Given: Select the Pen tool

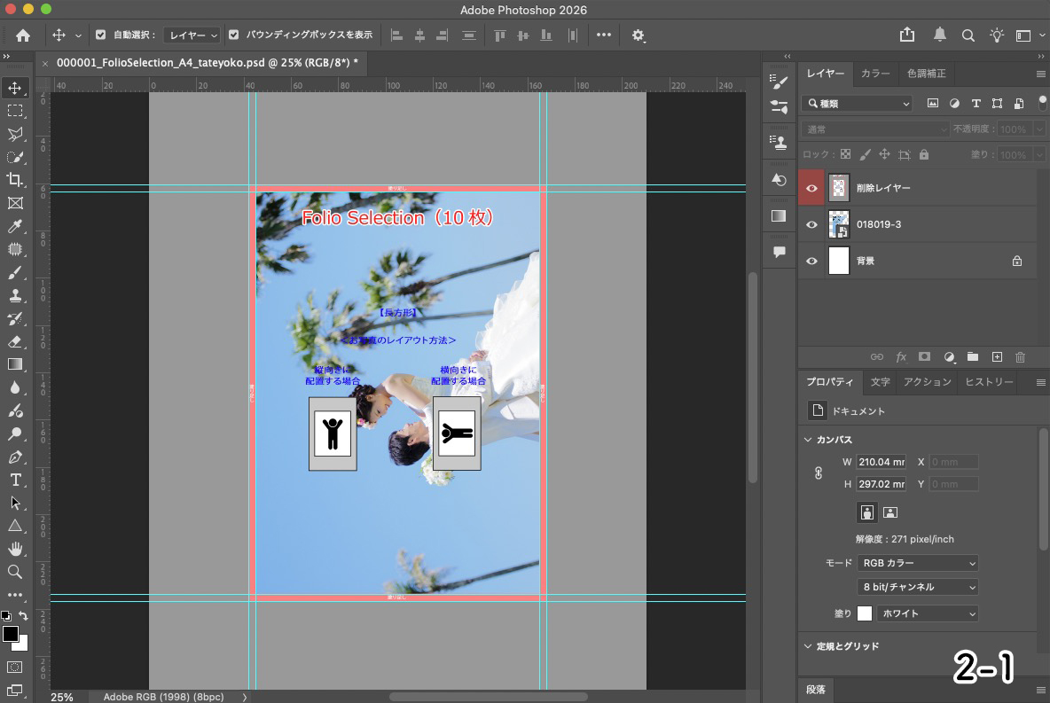Looking at the screenshot, I should coord(15,457).
